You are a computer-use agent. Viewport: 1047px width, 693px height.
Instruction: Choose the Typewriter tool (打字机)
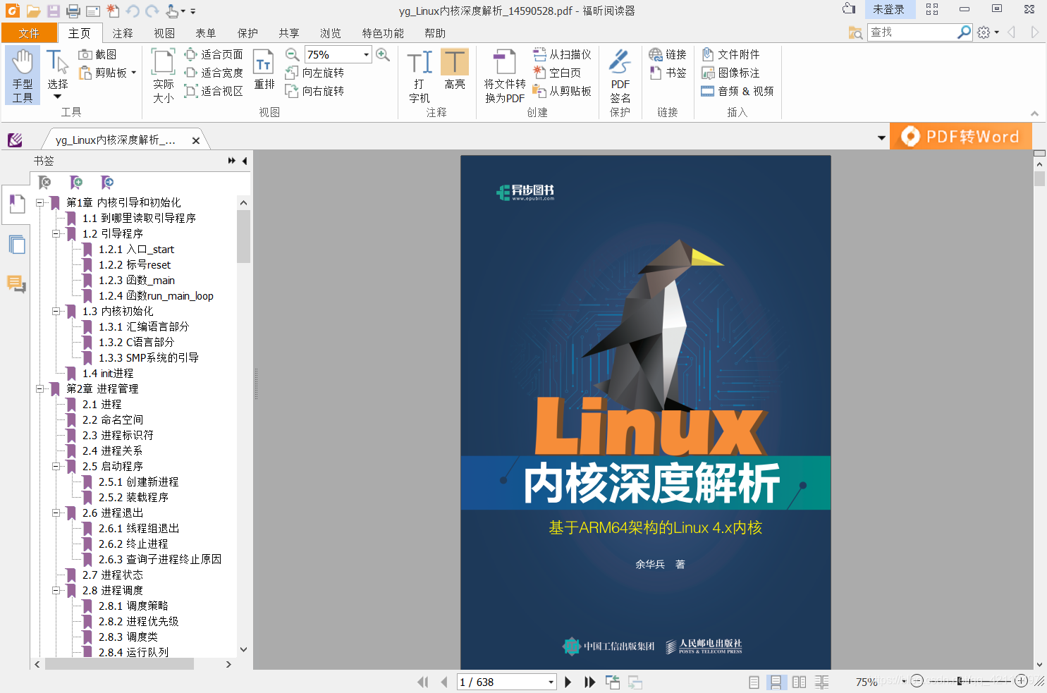pyautogui.click(x=420, y=75)
